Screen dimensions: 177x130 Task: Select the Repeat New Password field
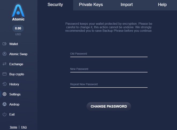point(109,84)
